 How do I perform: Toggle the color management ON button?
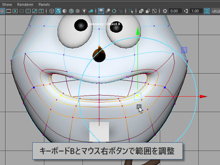(207, 11)
